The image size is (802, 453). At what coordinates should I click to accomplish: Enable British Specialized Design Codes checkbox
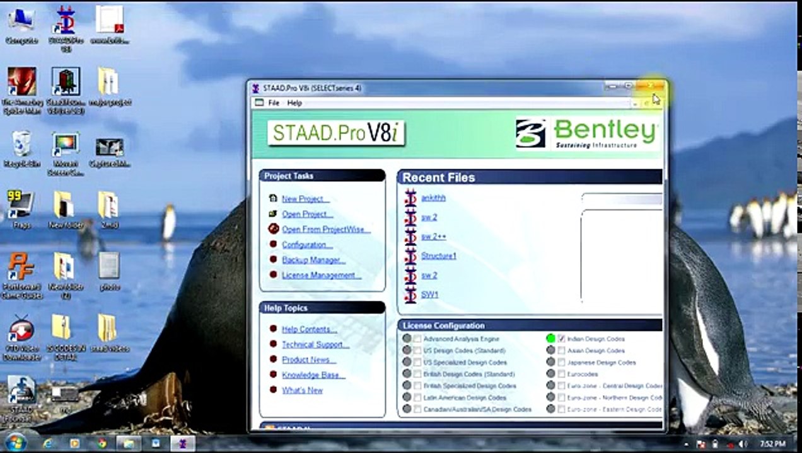(417, 386)
